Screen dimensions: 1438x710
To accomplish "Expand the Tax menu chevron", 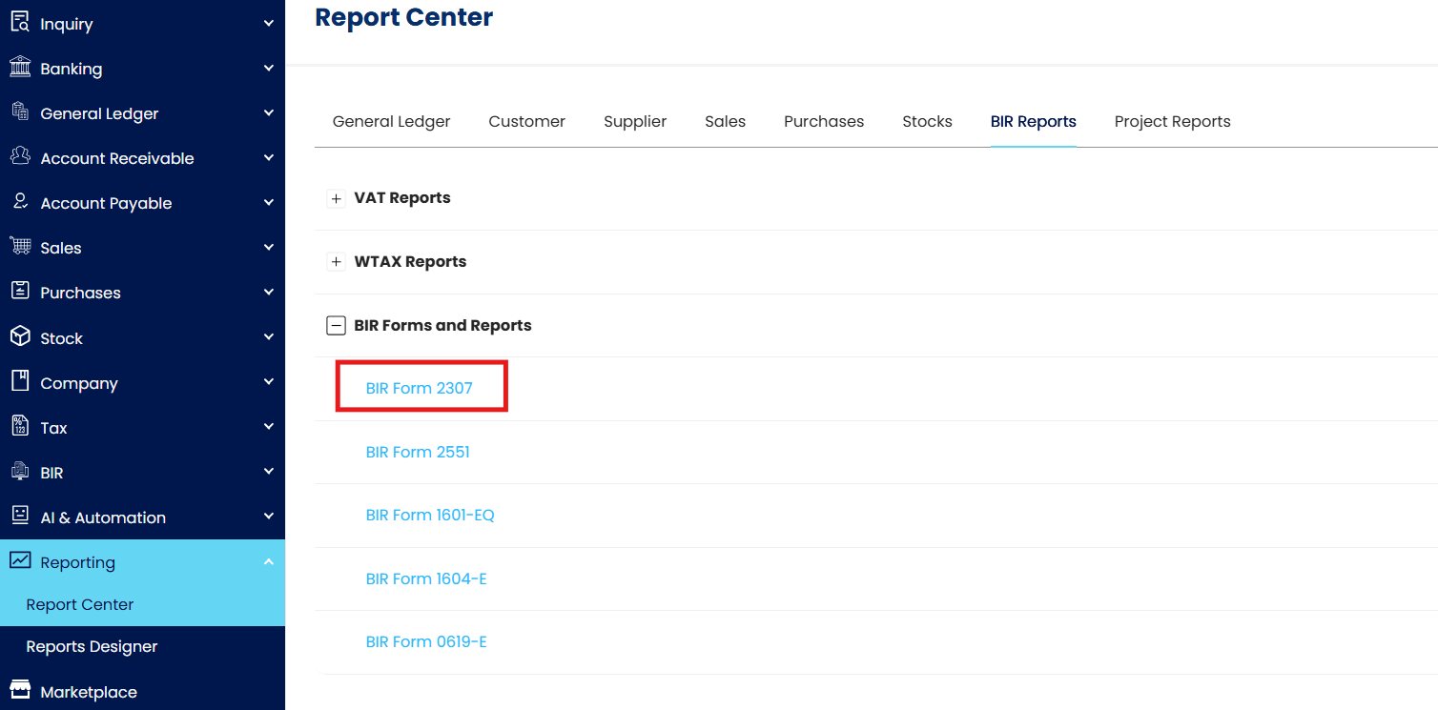I will [x=269, y=427].
